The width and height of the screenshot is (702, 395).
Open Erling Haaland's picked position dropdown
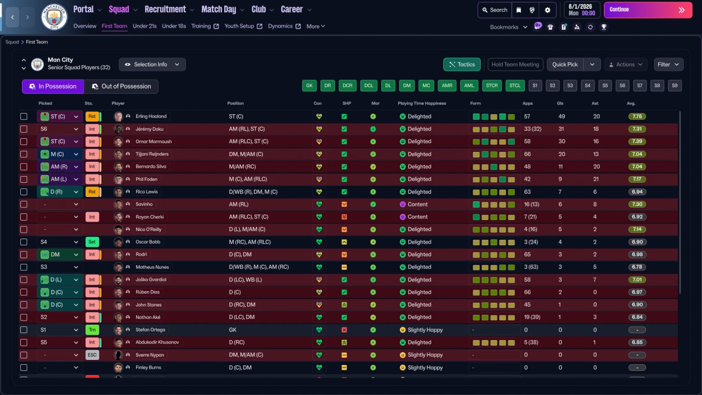pos(60,116)
